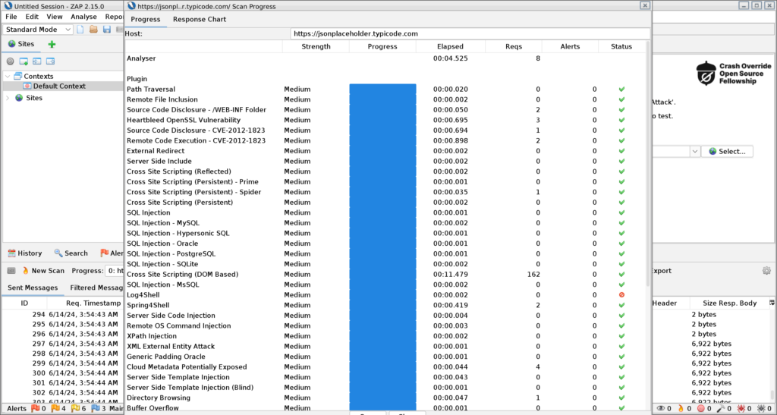
Task: Open the Sent Messages tab
Action: pyautogui.click(x=32, y=288)
